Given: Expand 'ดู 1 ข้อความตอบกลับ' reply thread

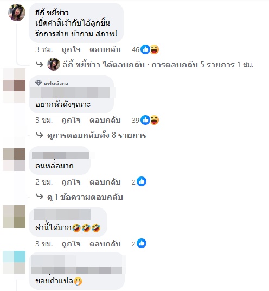Looking at the screenshot, I should click(85, 197).
